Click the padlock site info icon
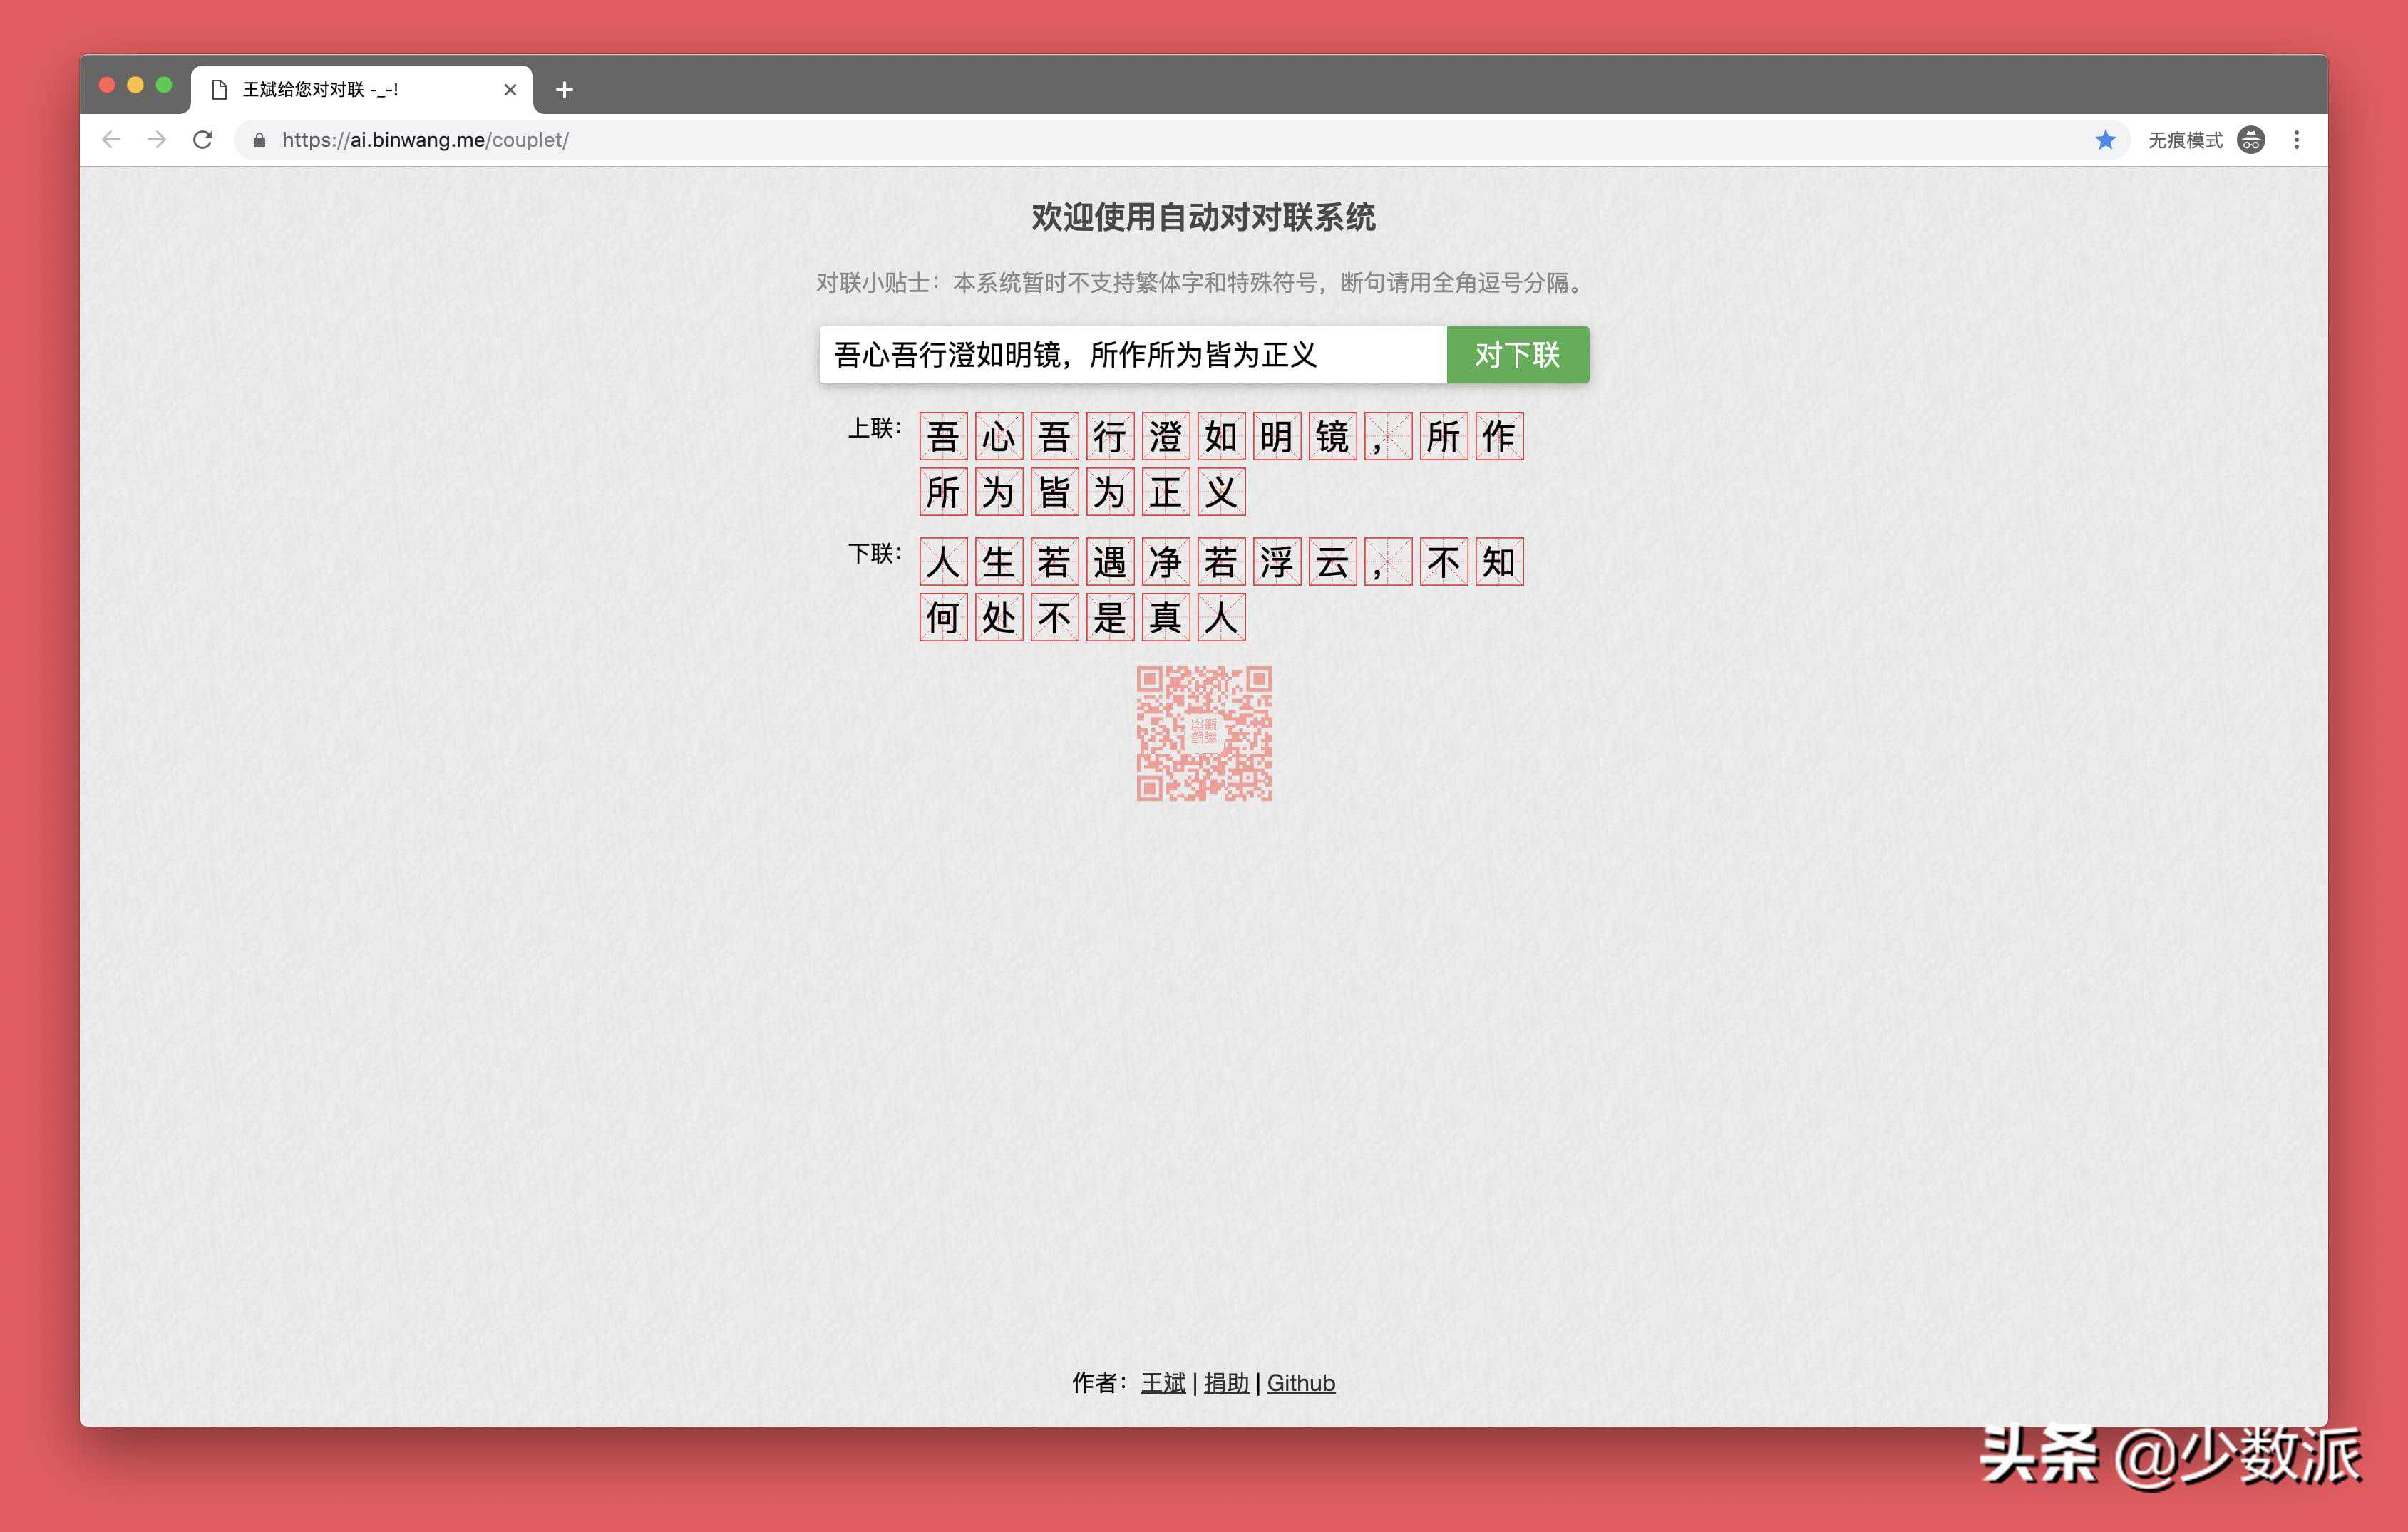The width and height of the screenshot is (2408, 1532). coord(260,140)
